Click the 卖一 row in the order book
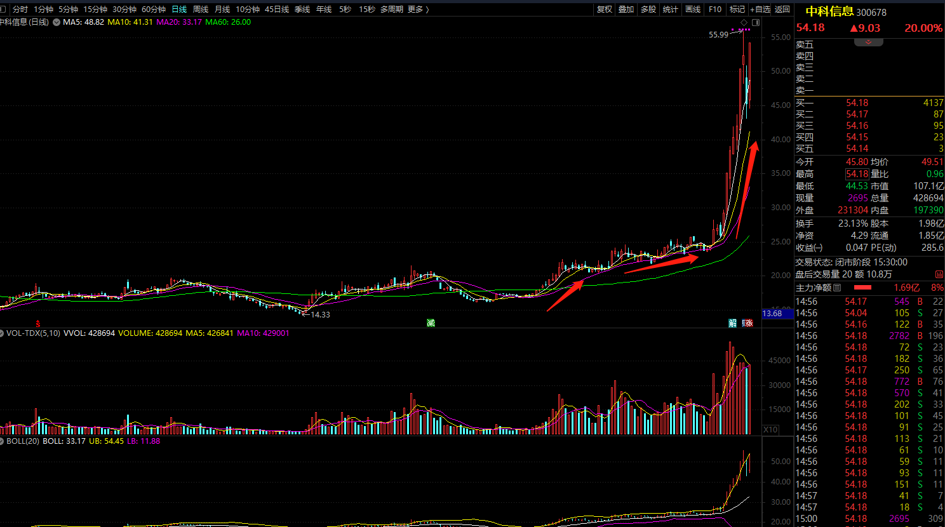 [869, 90]
